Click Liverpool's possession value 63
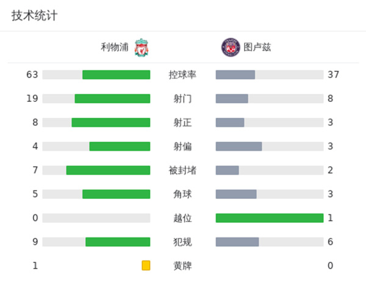Image resolution: width=366 pixels, height=282 pixels. point(32,74)
